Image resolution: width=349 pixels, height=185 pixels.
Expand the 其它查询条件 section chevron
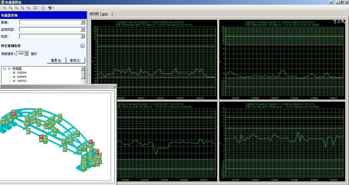pos(82,46)
